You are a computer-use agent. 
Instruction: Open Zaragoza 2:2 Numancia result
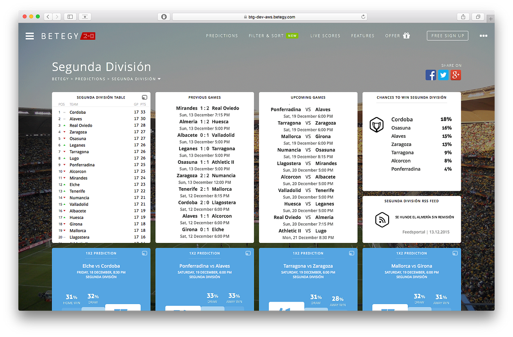click(x=206, y=176)
